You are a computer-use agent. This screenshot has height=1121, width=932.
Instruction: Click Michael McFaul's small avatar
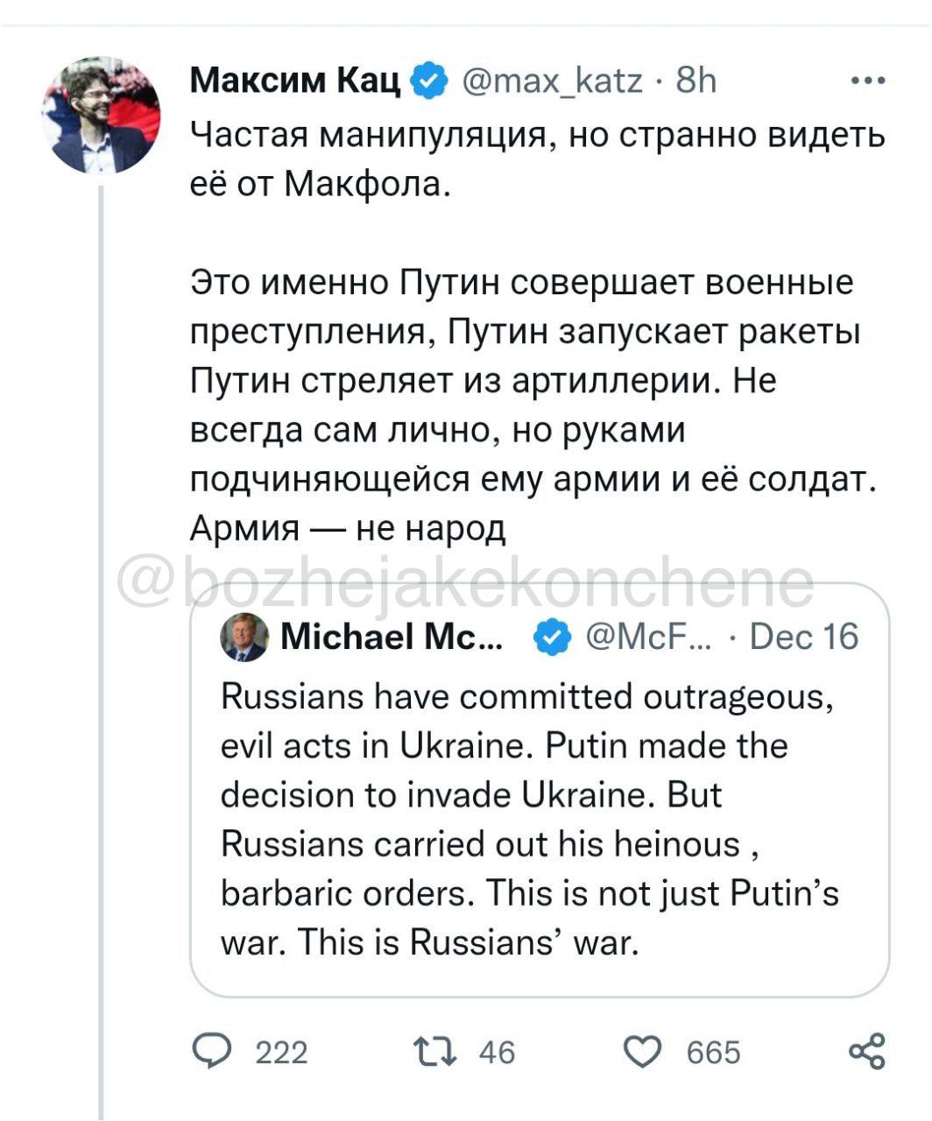point(246,638)
